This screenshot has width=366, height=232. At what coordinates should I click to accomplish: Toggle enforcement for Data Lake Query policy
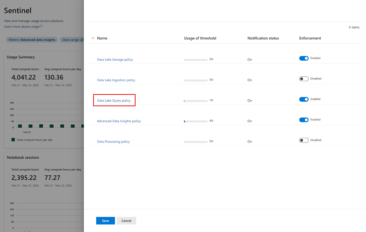click(304, 99)
